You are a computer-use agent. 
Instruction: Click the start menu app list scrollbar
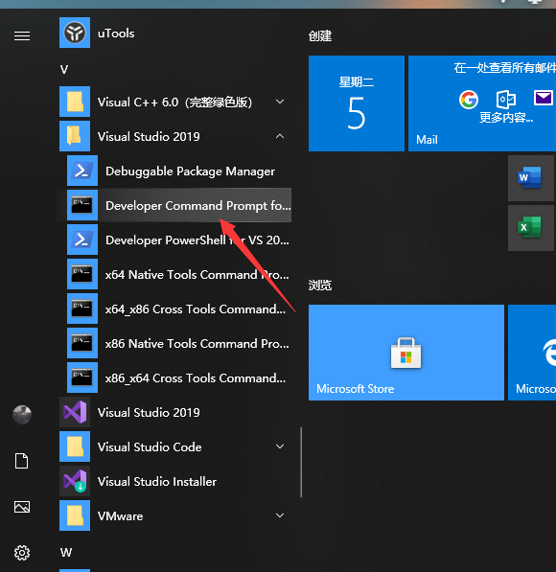[x=301, y=462]
